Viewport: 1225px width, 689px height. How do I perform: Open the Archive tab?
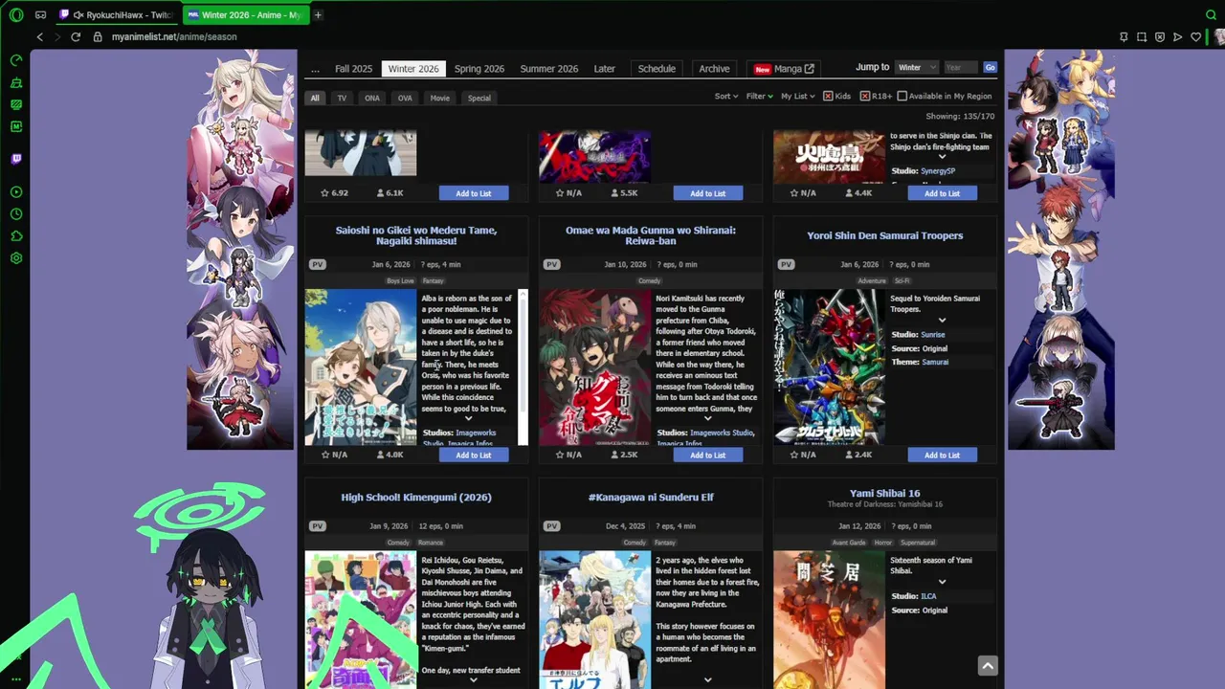click(x=714, y=69)
